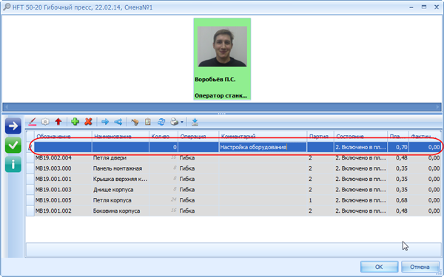This screenshot has height=277, width=444.
Task: Click the operator name Воробьёв П.С.
Action: [215, 80]
